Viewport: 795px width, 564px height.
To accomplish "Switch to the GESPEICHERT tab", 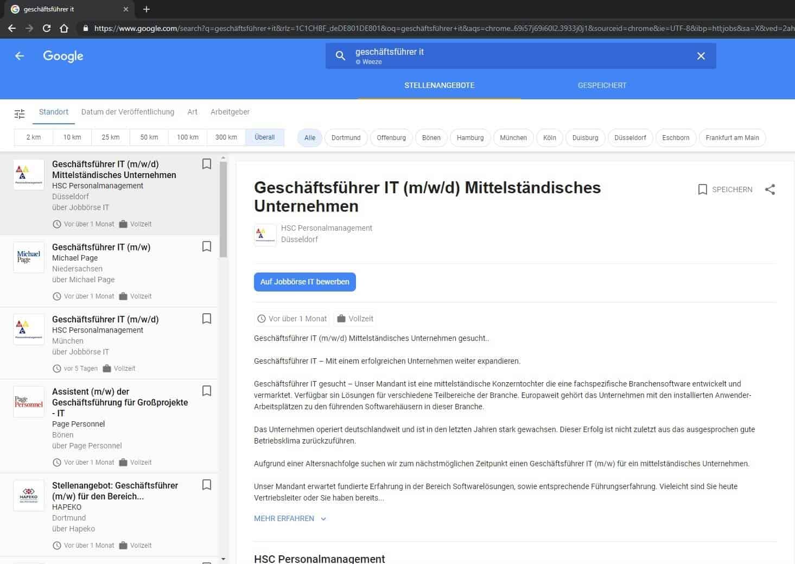I will point(602,85).
